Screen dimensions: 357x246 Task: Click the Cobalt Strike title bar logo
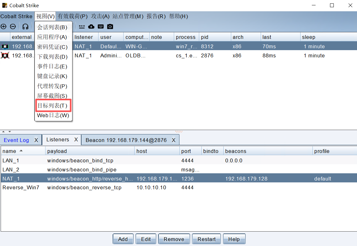[x=5, y=5]
